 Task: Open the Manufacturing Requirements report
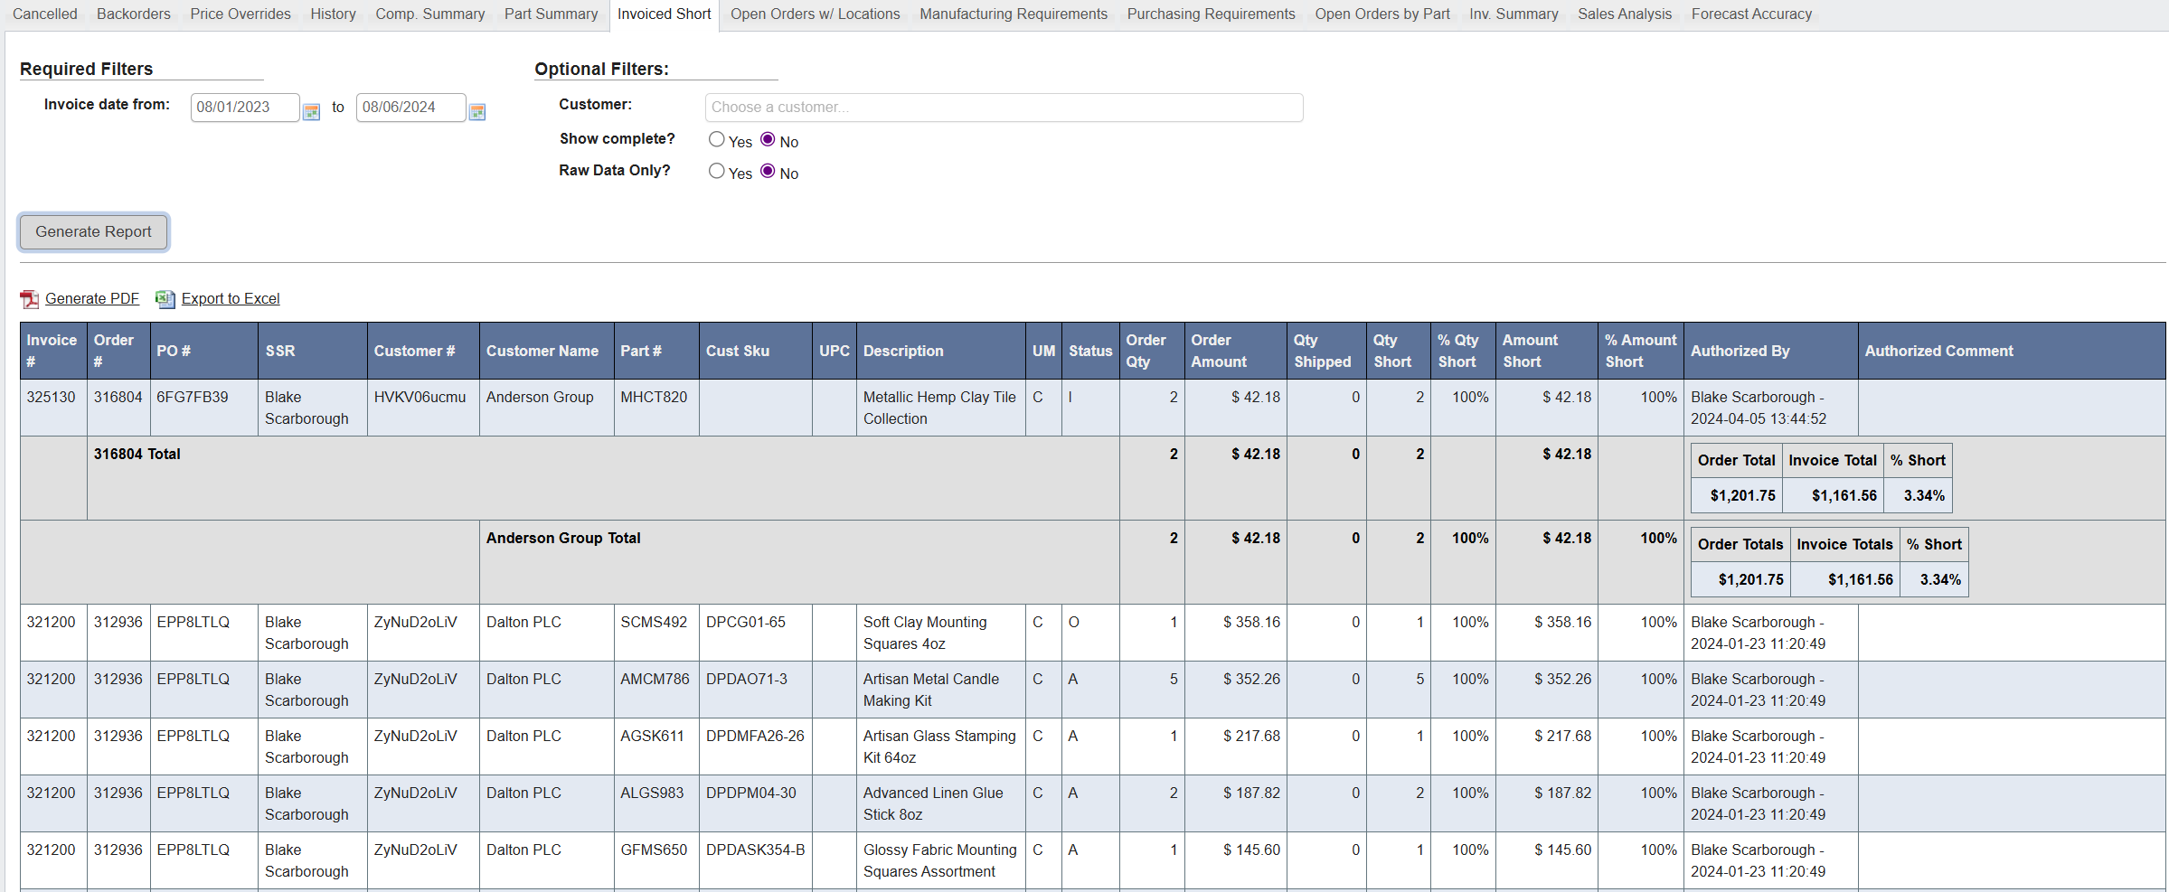[x=1013, y=14]
